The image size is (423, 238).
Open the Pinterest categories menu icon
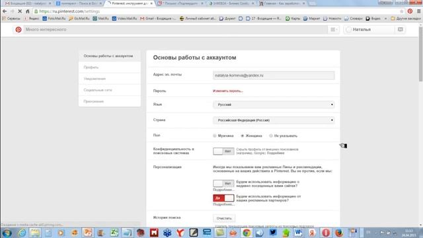coord(333,29)
